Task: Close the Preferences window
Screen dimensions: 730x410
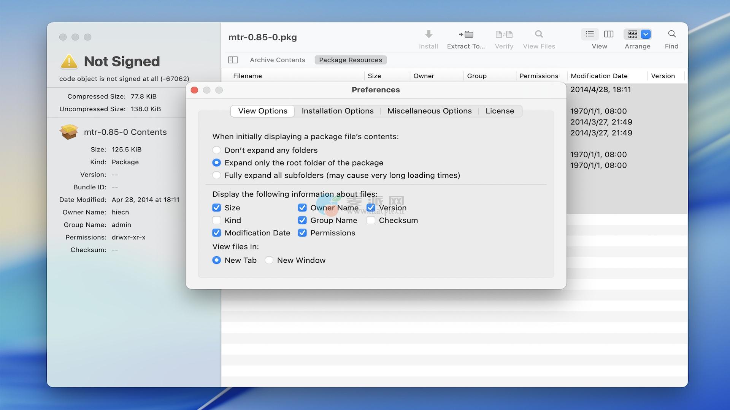Action: (x=194, y=90)
